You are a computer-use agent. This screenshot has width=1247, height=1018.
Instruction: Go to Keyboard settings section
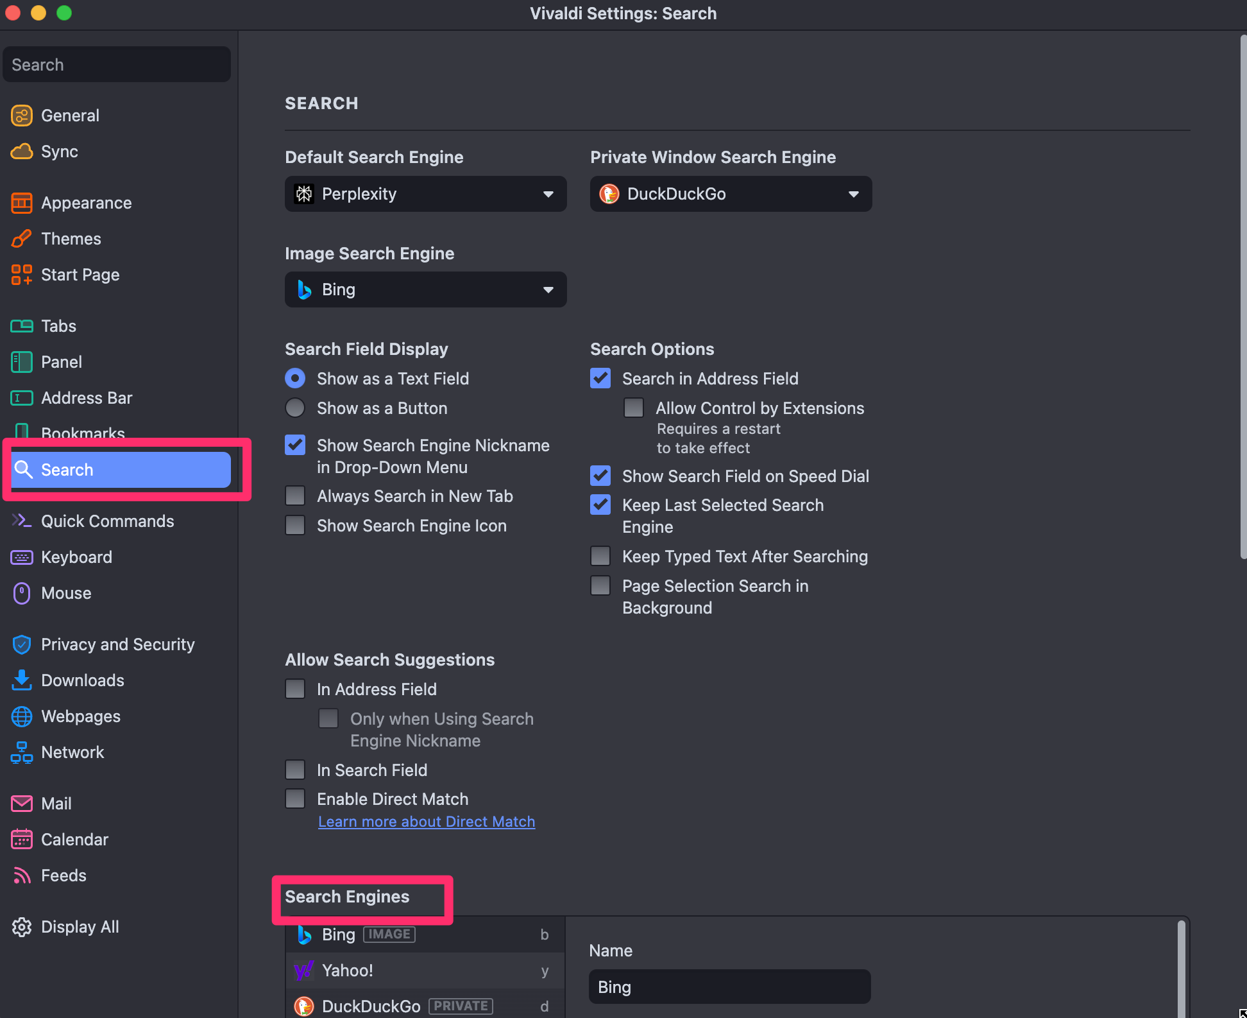76,557
